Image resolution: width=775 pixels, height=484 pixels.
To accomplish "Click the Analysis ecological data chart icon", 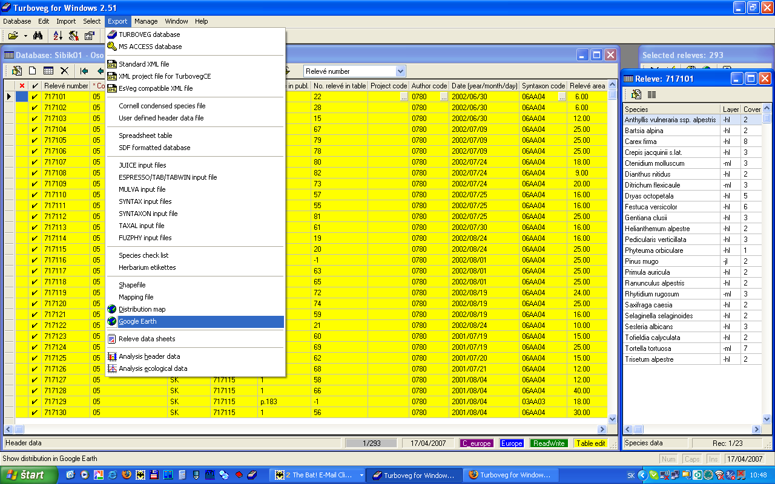I will [112, 368].
